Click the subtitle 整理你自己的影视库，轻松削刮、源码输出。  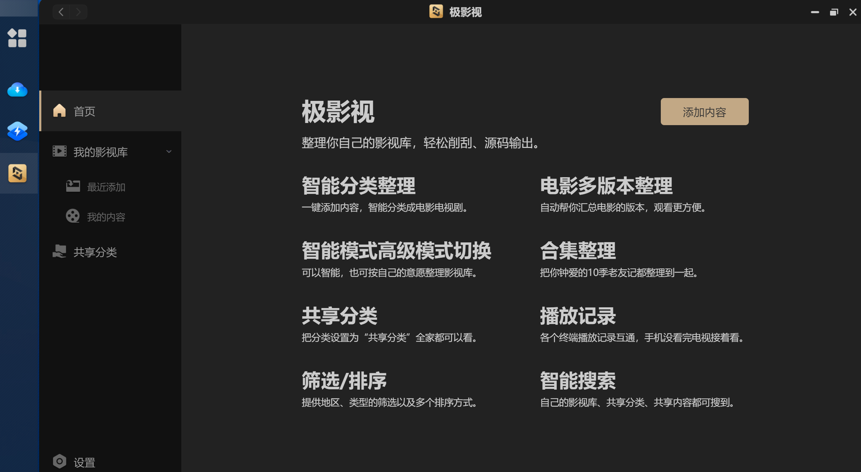click(421, 143)
